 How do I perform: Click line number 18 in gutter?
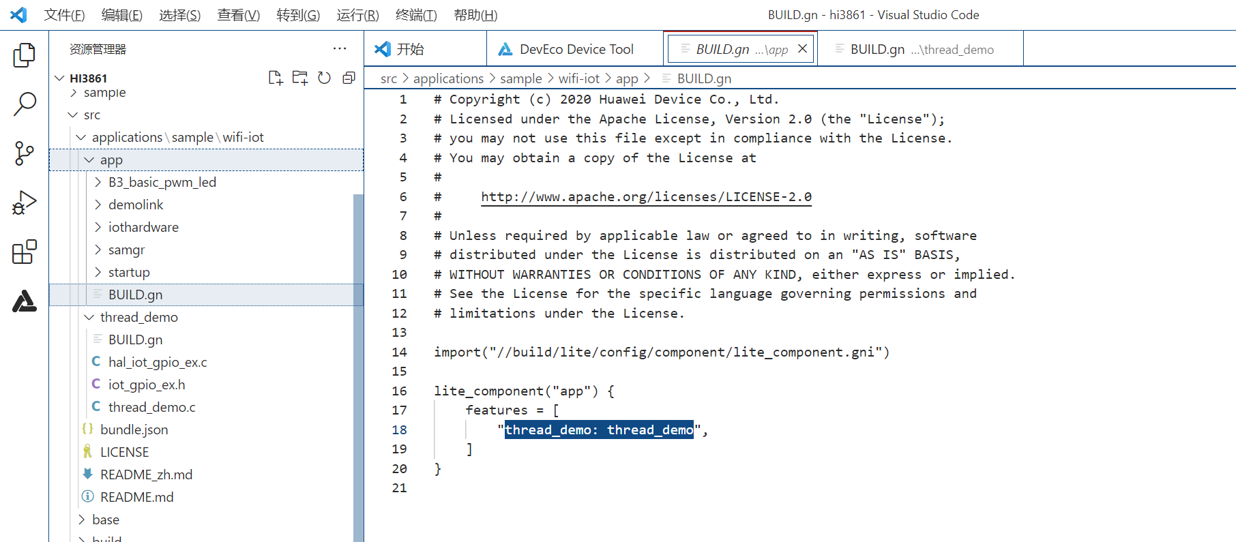click(400, 430)
